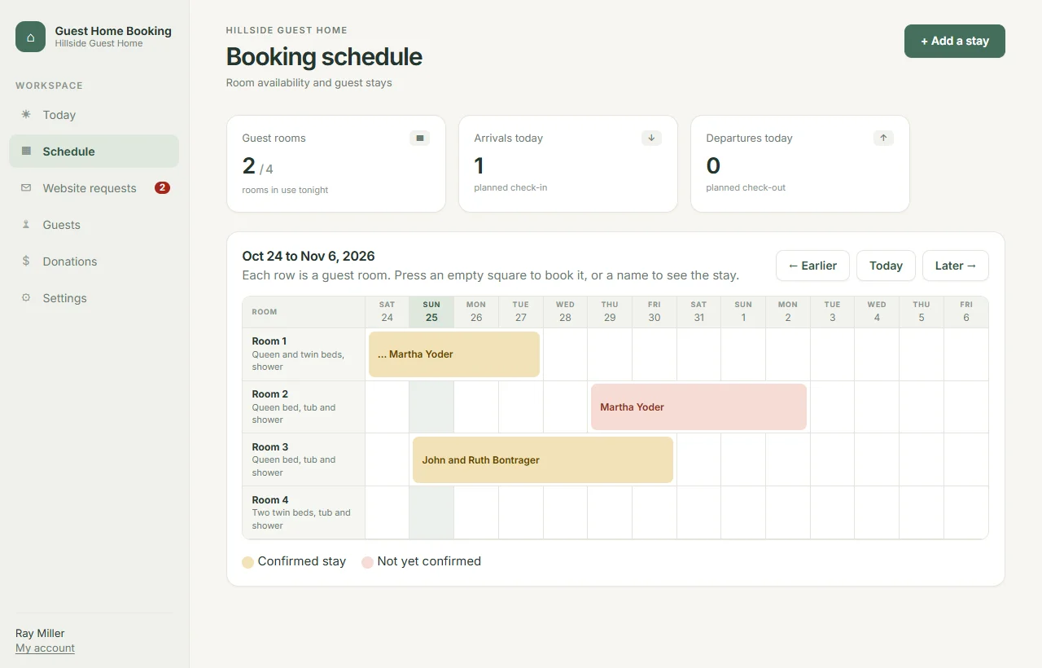Click the Guest rooms card icon
The width and height of the screenshot is (1042, 668).
[x=420, y=138]
